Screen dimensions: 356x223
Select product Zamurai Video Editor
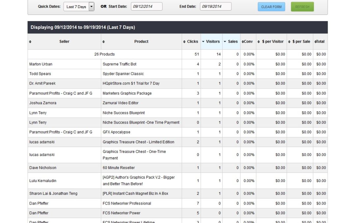point(120,103)
